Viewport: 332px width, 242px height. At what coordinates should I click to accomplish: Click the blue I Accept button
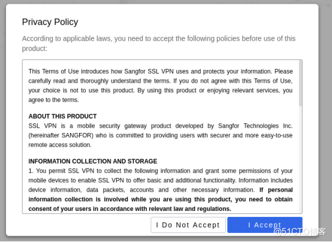coord(265,225)
